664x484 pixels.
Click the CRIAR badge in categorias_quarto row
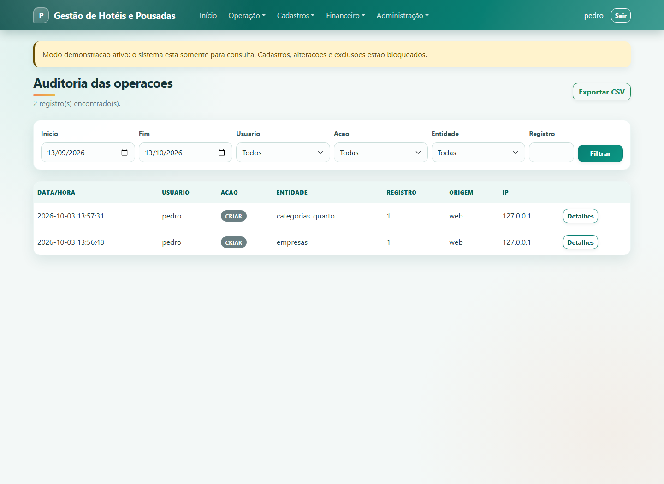pos(234,216)
